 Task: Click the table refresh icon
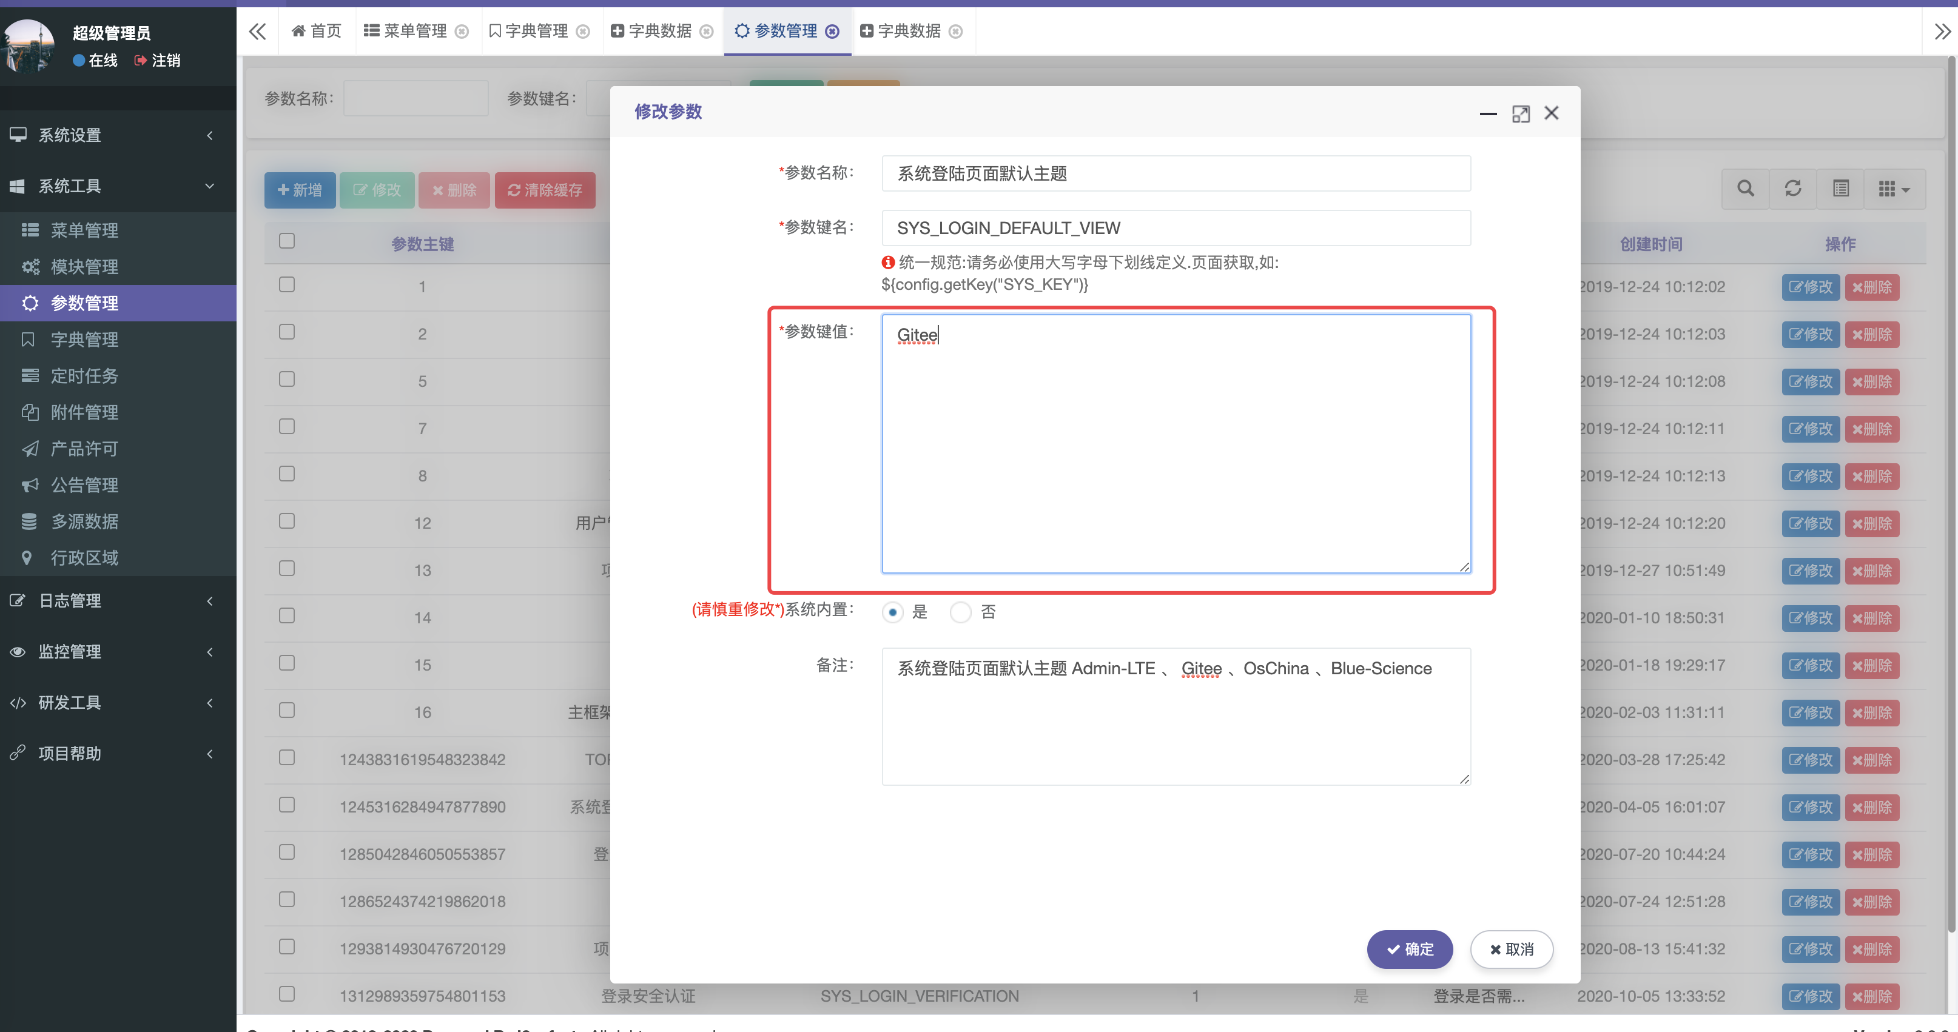tap(1792, 189)
